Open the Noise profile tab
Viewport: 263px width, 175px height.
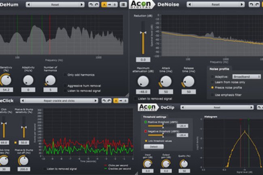(x=219, y=69)
